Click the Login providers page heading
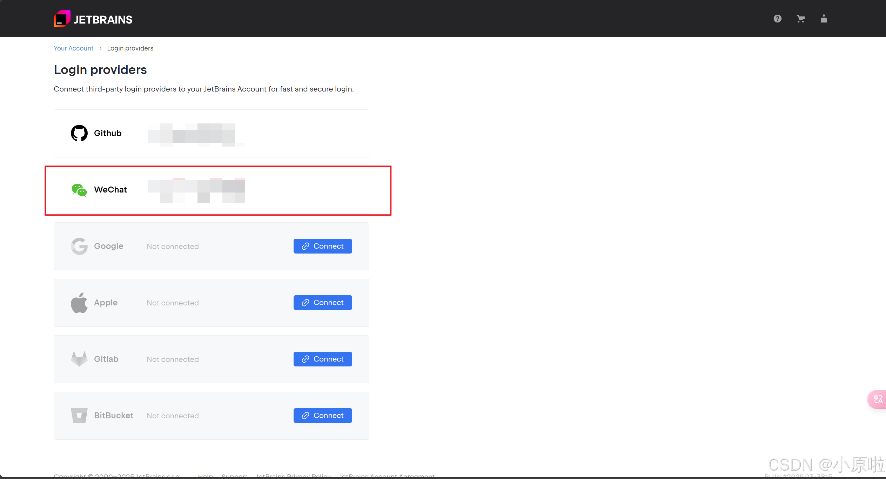 point(100,70)
